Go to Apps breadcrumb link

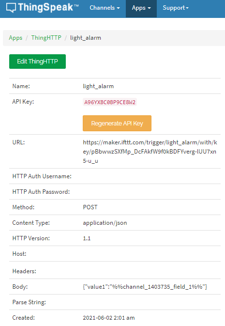(x=15, y=38)
